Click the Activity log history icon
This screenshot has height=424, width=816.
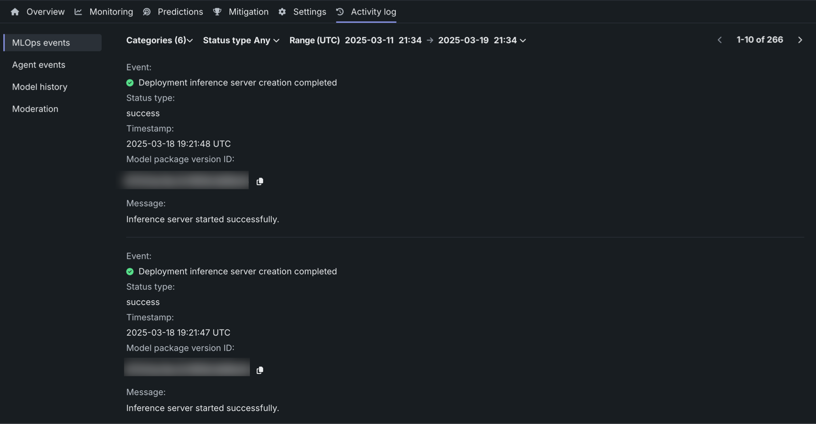[340, 12]
